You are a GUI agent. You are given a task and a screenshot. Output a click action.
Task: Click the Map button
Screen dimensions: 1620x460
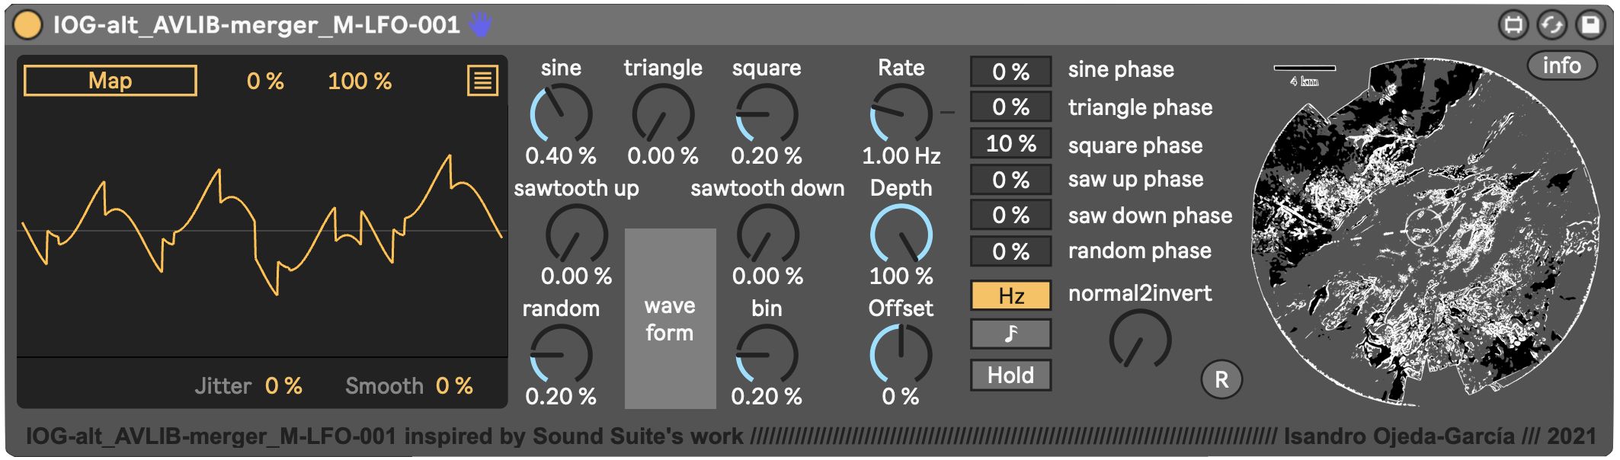110,81
